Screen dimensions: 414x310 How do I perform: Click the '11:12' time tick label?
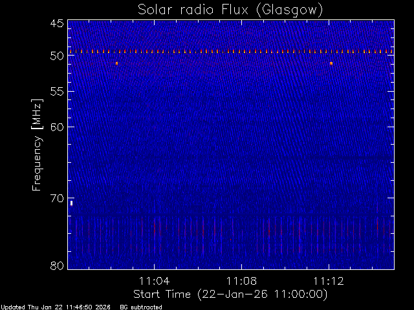click(329, 281)
